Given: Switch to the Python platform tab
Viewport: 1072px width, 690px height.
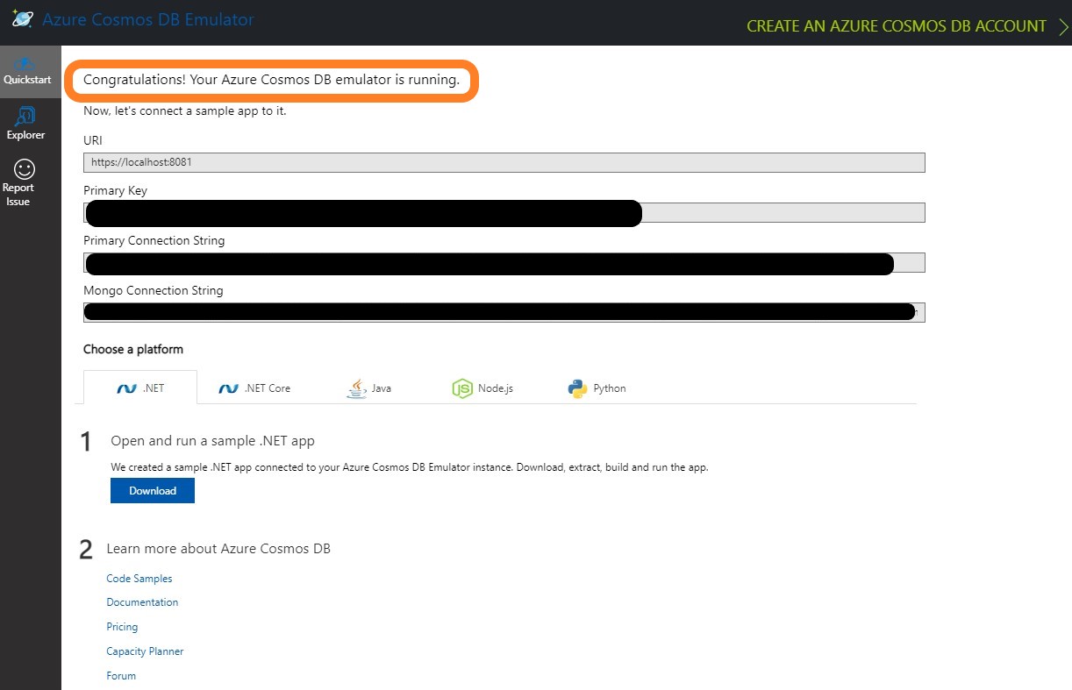Looking at the screenshot, I should (597, 388).
